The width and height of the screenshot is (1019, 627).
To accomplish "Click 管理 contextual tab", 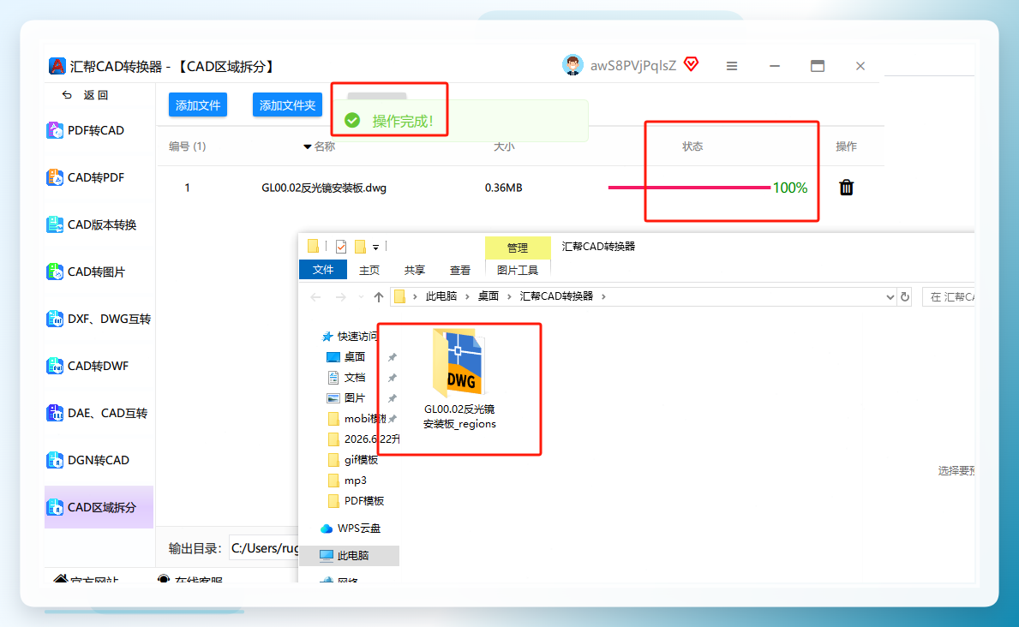I will 518,248.
